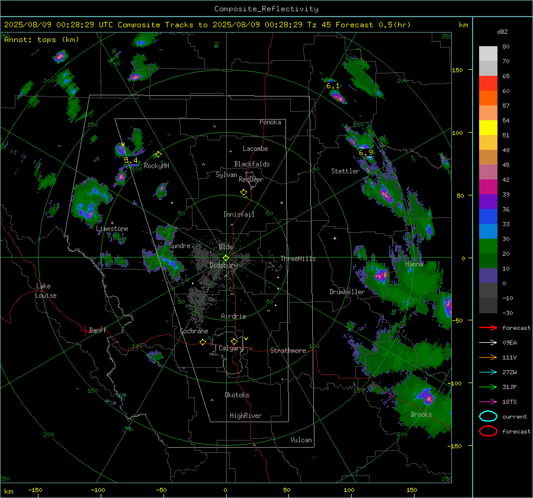Click the Stettler city label
Image resolution: width=533 pixels, height=498 pixels.
pos(345,171)
